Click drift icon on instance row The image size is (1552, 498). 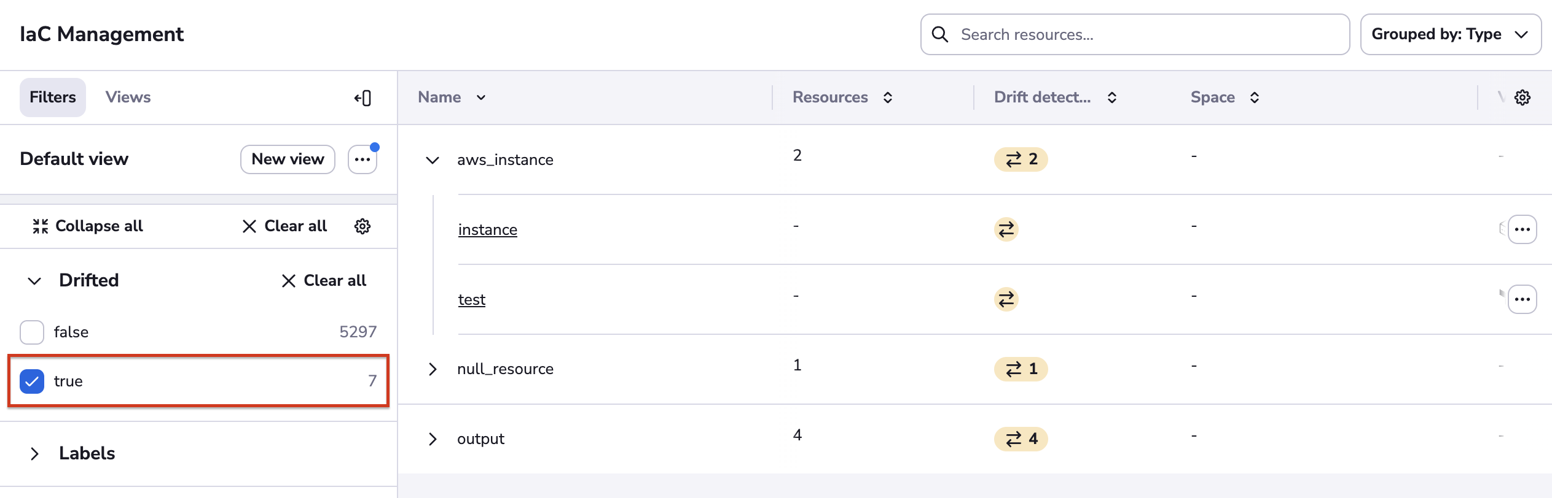click(1006, 229)
